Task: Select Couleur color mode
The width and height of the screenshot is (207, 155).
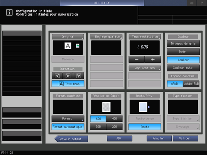Action: [183, 60]
